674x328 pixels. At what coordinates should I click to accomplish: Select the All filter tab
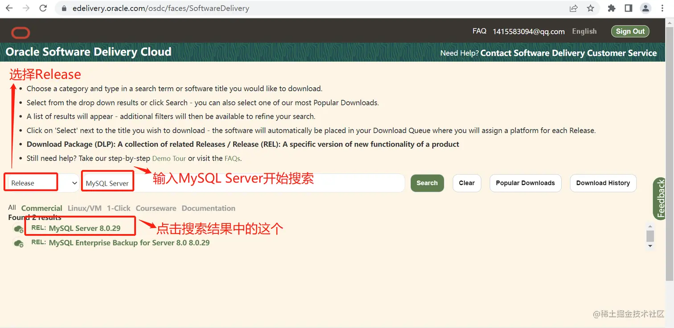coord(12,207)
